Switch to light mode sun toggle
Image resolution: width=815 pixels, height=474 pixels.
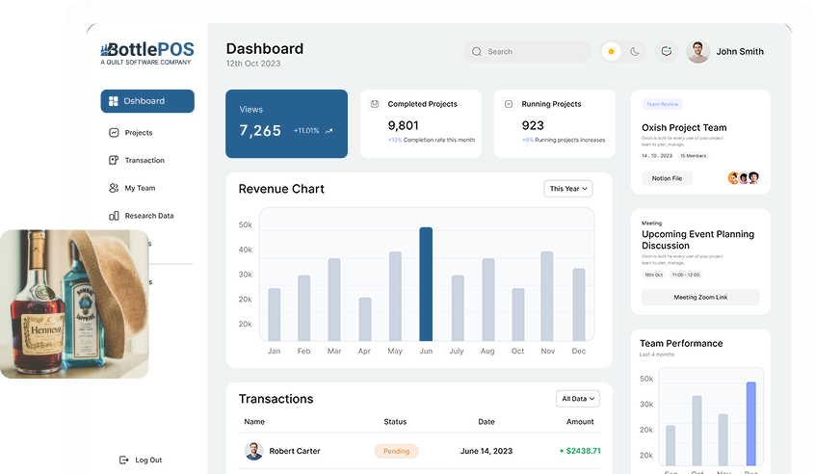pos(610,52)
